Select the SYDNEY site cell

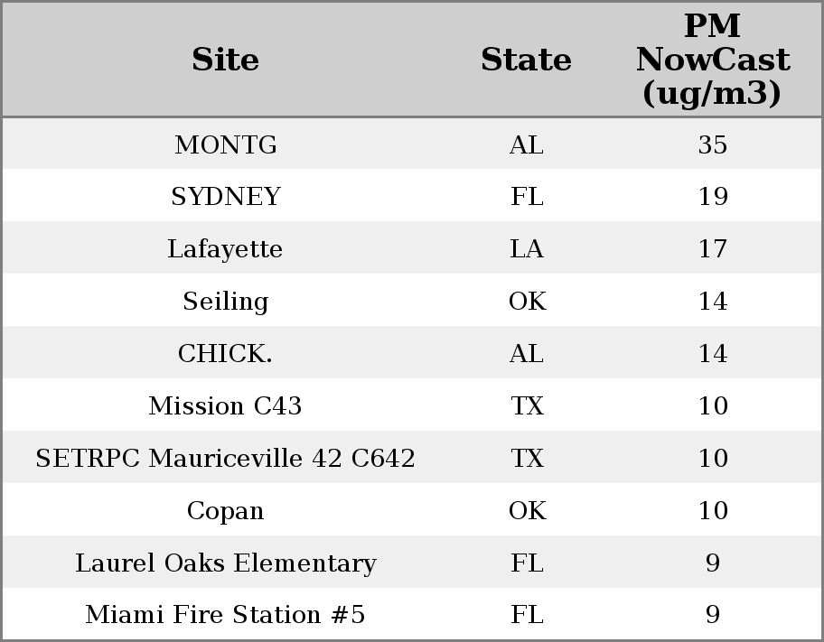click(225, 197)
